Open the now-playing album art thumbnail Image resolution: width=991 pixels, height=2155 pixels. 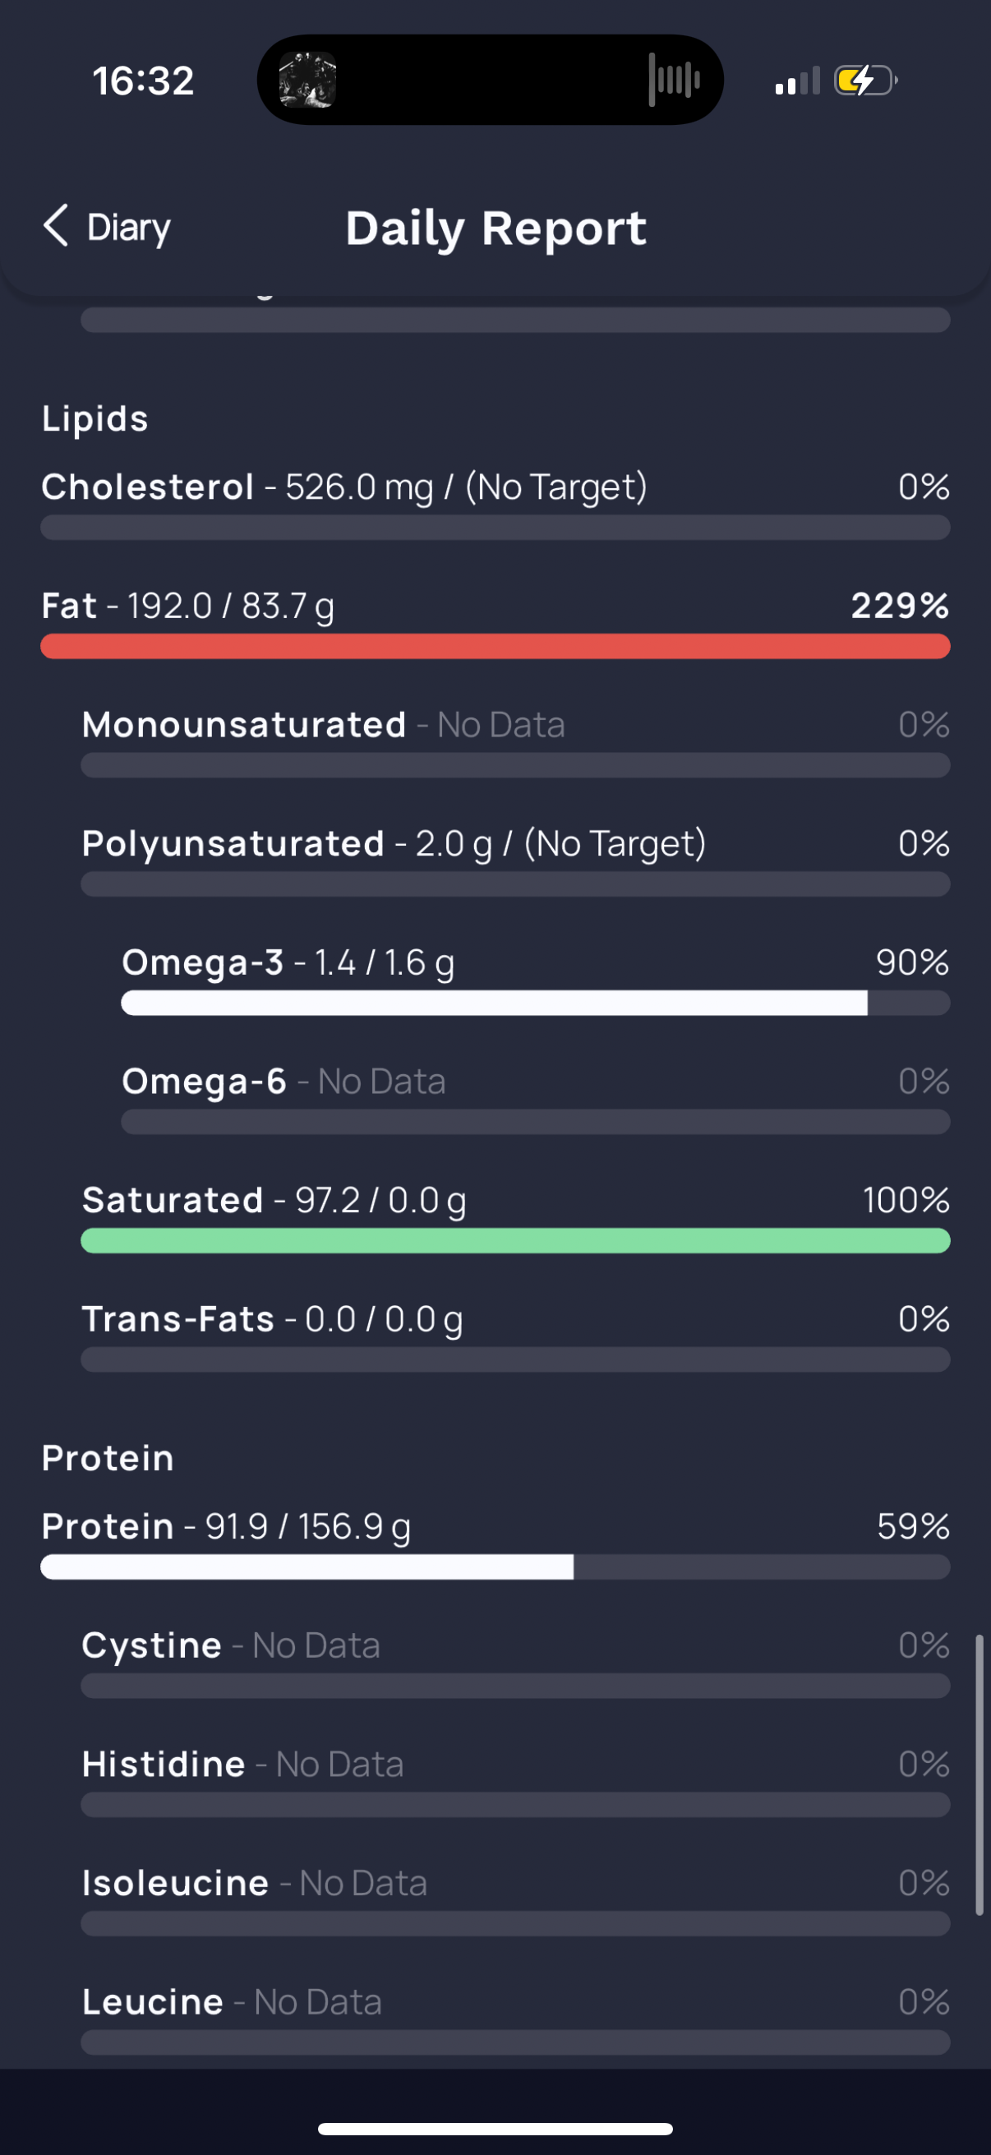point(307,81)
